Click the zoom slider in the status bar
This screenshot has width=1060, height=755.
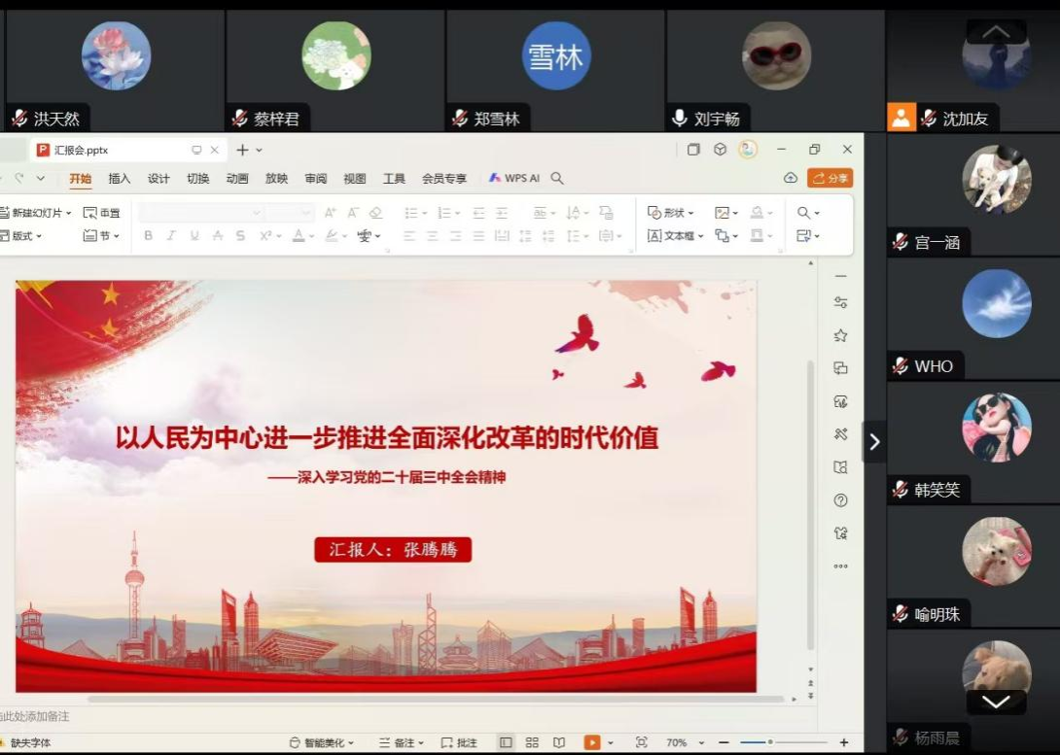tap(770, 742)
